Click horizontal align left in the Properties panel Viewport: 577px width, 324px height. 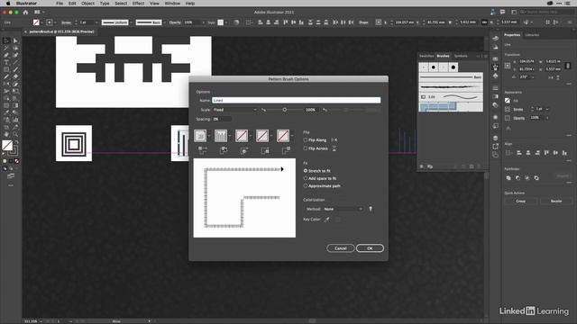[x=519, y=153]
